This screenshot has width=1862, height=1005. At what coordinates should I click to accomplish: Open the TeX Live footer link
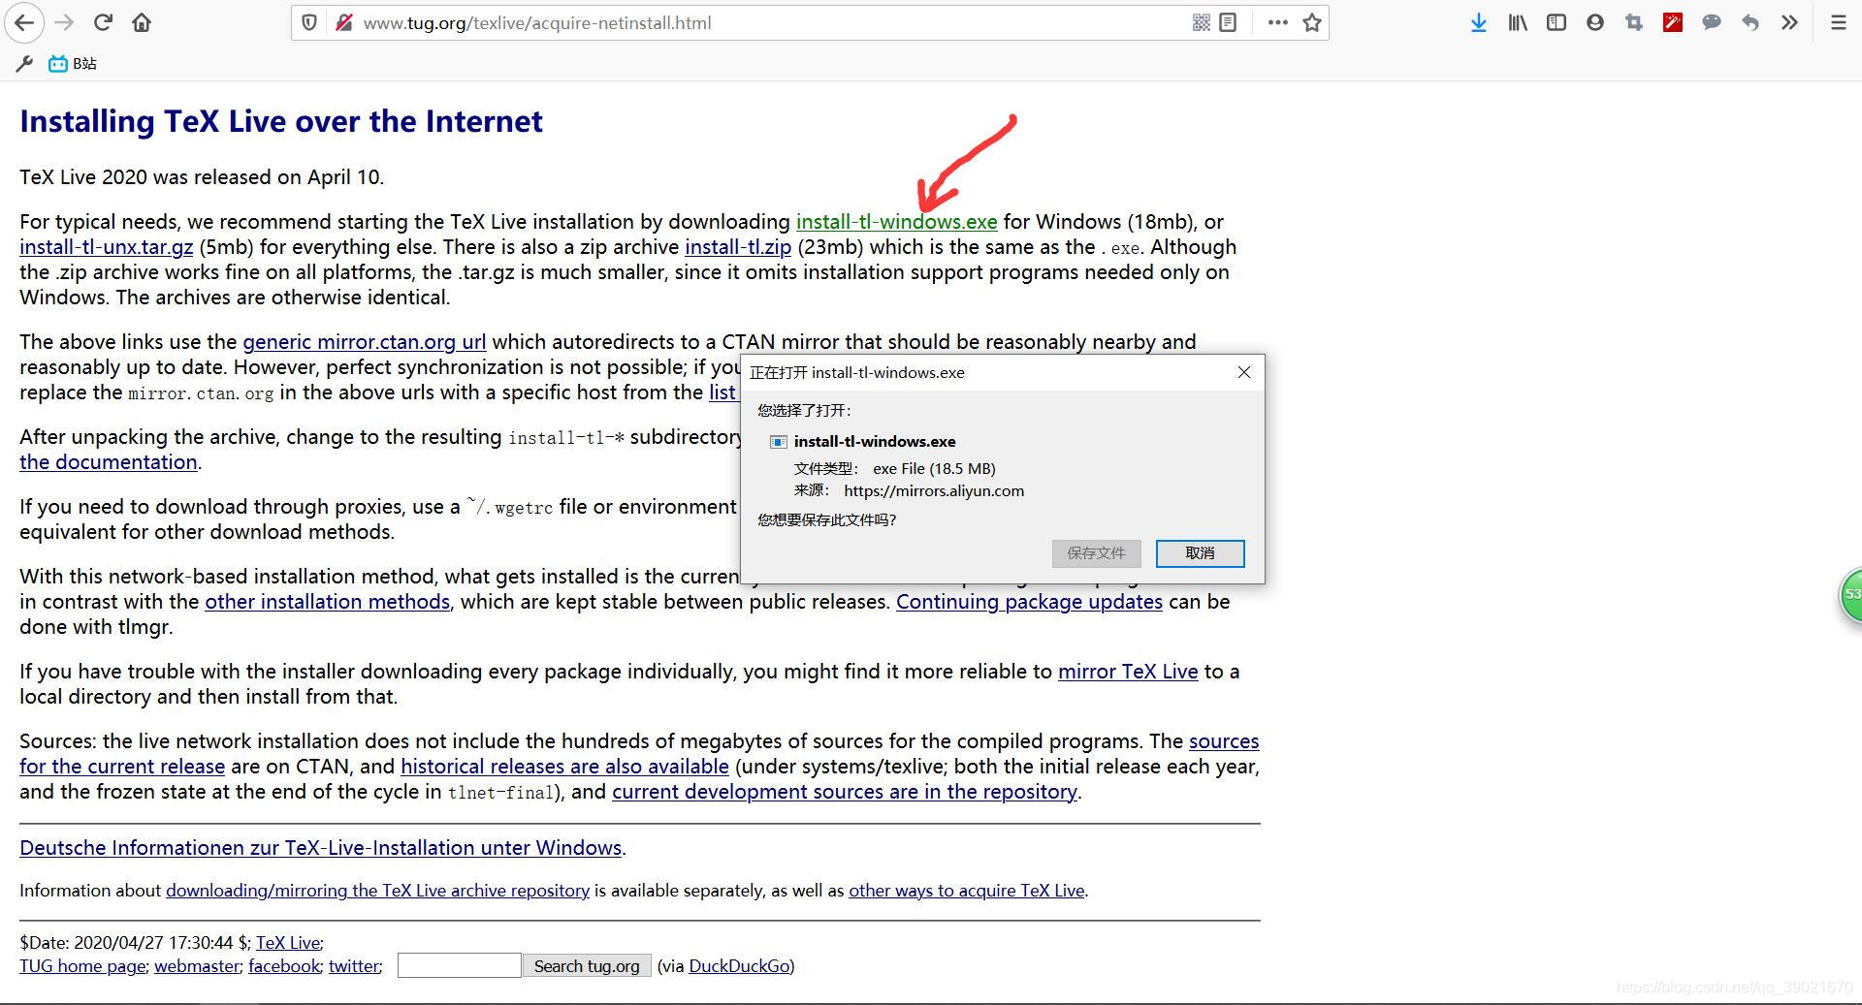click(288, 943)
